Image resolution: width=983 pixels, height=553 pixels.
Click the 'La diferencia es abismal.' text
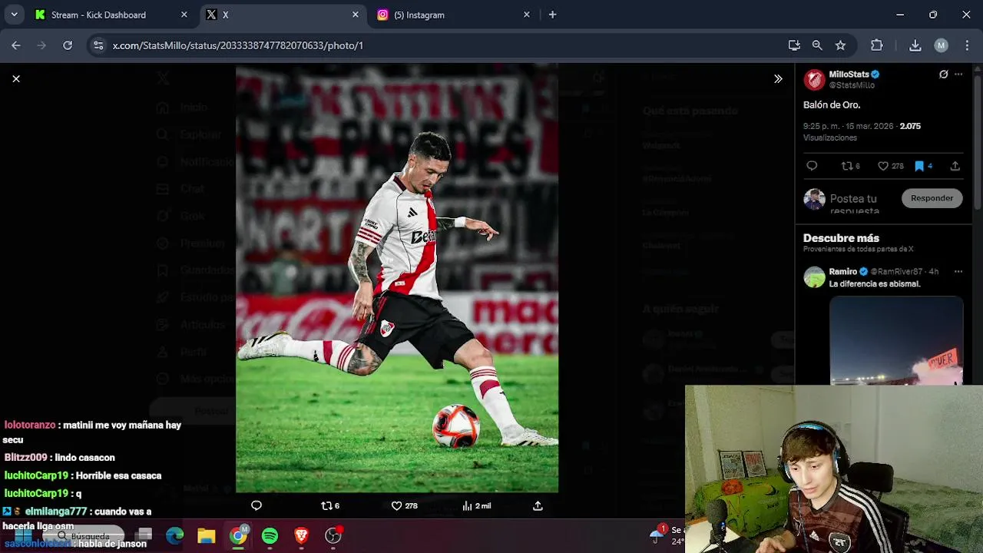[875, 284]
